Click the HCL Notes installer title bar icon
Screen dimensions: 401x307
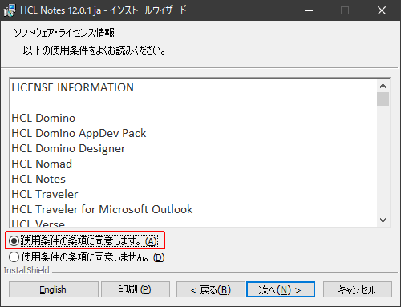click(x=10, y=10)
